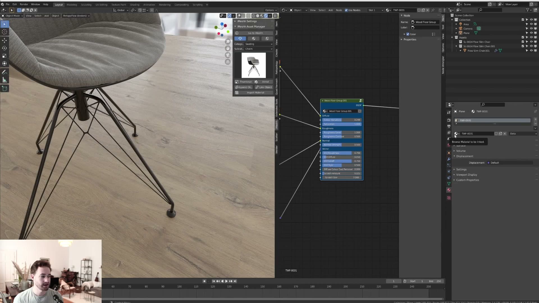Open the Global transform orientation dropdown
Image resolution: width=539 pixels, height=303 pixels.
click(120, 10)
